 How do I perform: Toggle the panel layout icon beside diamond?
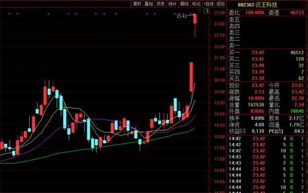coord(206,11)
